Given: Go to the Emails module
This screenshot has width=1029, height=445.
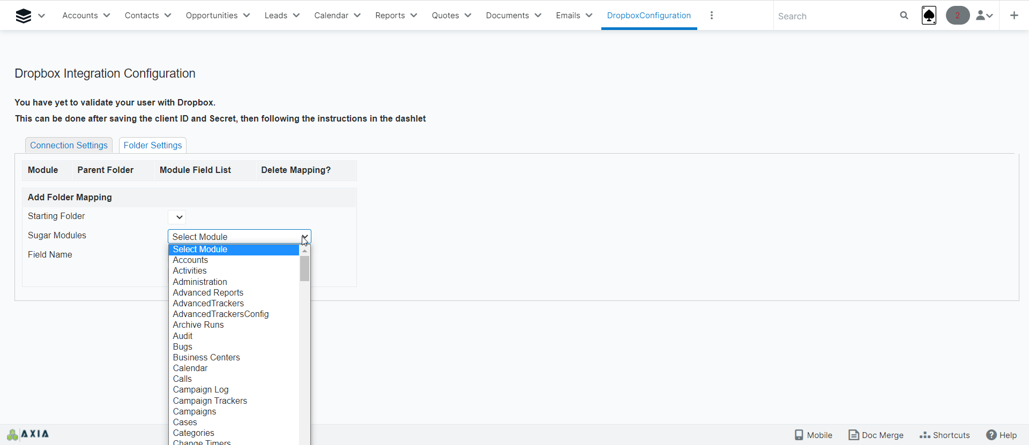Looking at the screenshot, I should (568, 16).
